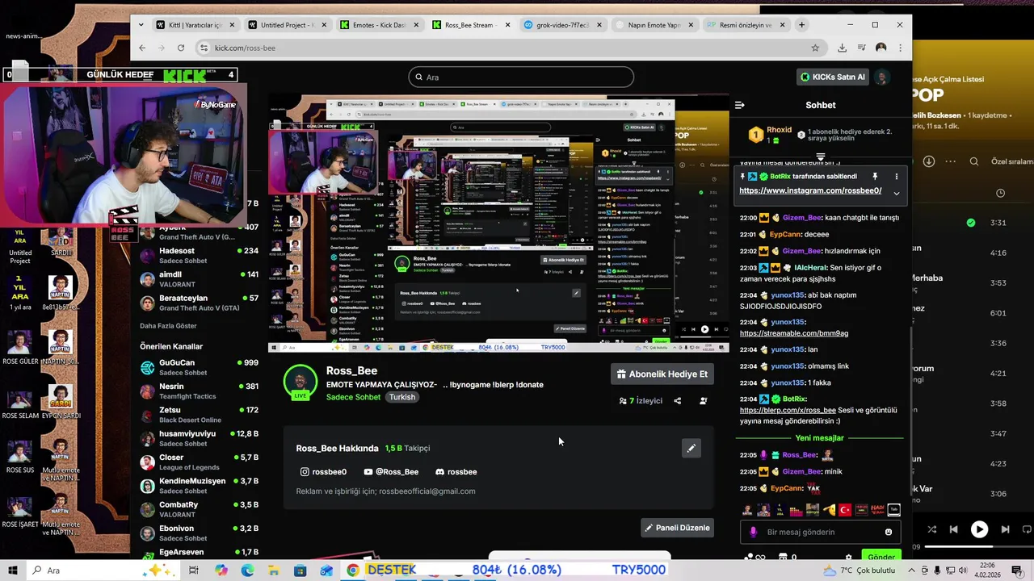Search within the Spotify playlist
The width and height of the screenshot is (1034, 581).
click(974, 161)
